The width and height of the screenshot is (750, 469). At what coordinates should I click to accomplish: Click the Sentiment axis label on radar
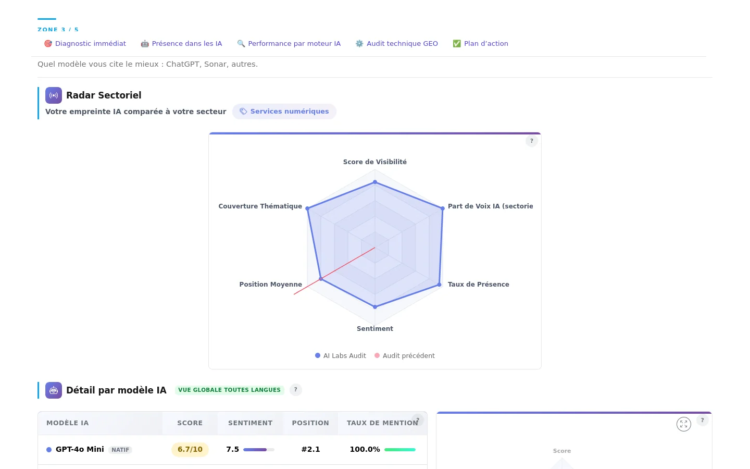coord(375,329)
